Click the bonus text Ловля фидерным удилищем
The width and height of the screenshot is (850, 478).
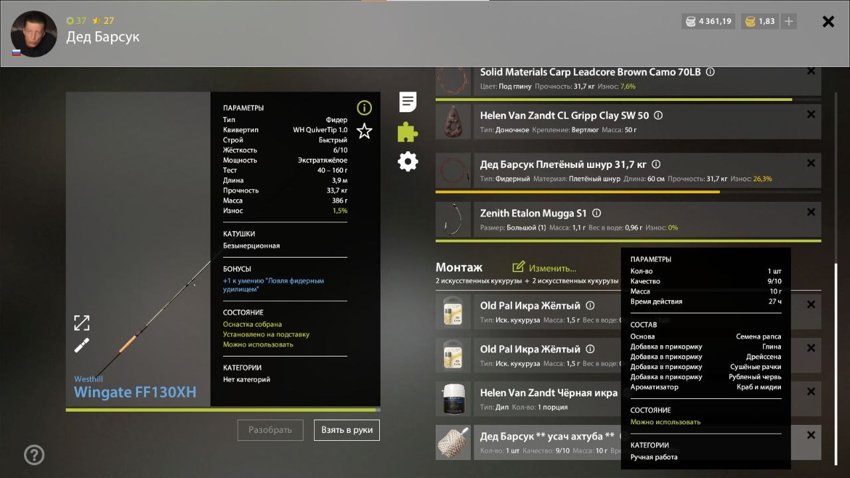pyautogui.click(x=274, y=285)
